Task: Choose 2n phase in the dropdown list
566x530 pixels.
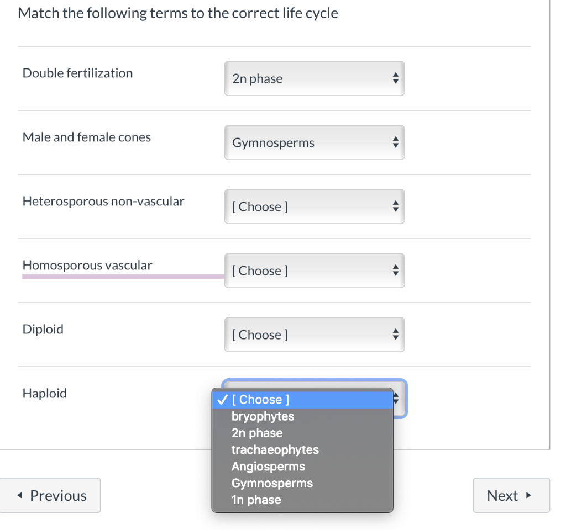Action: point(257,433)
